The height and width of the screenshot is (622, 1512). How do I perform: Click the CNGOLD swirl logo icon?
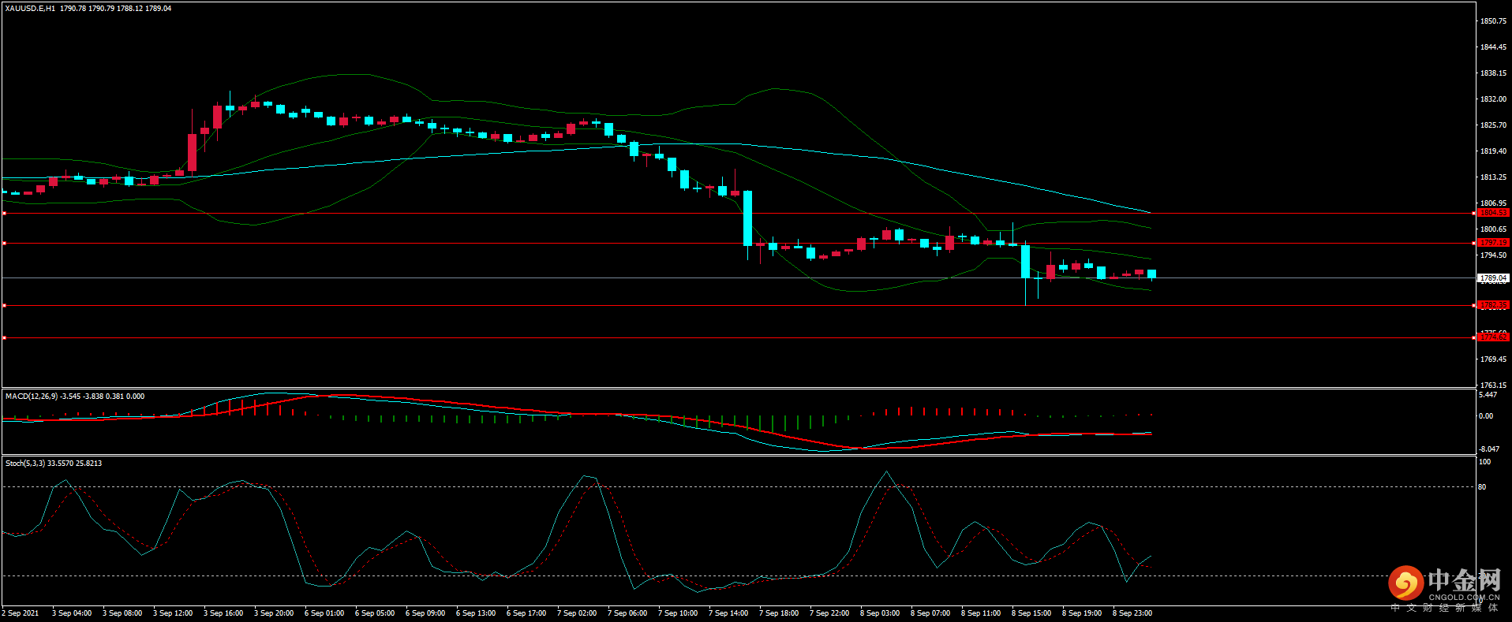(1405, 583)
